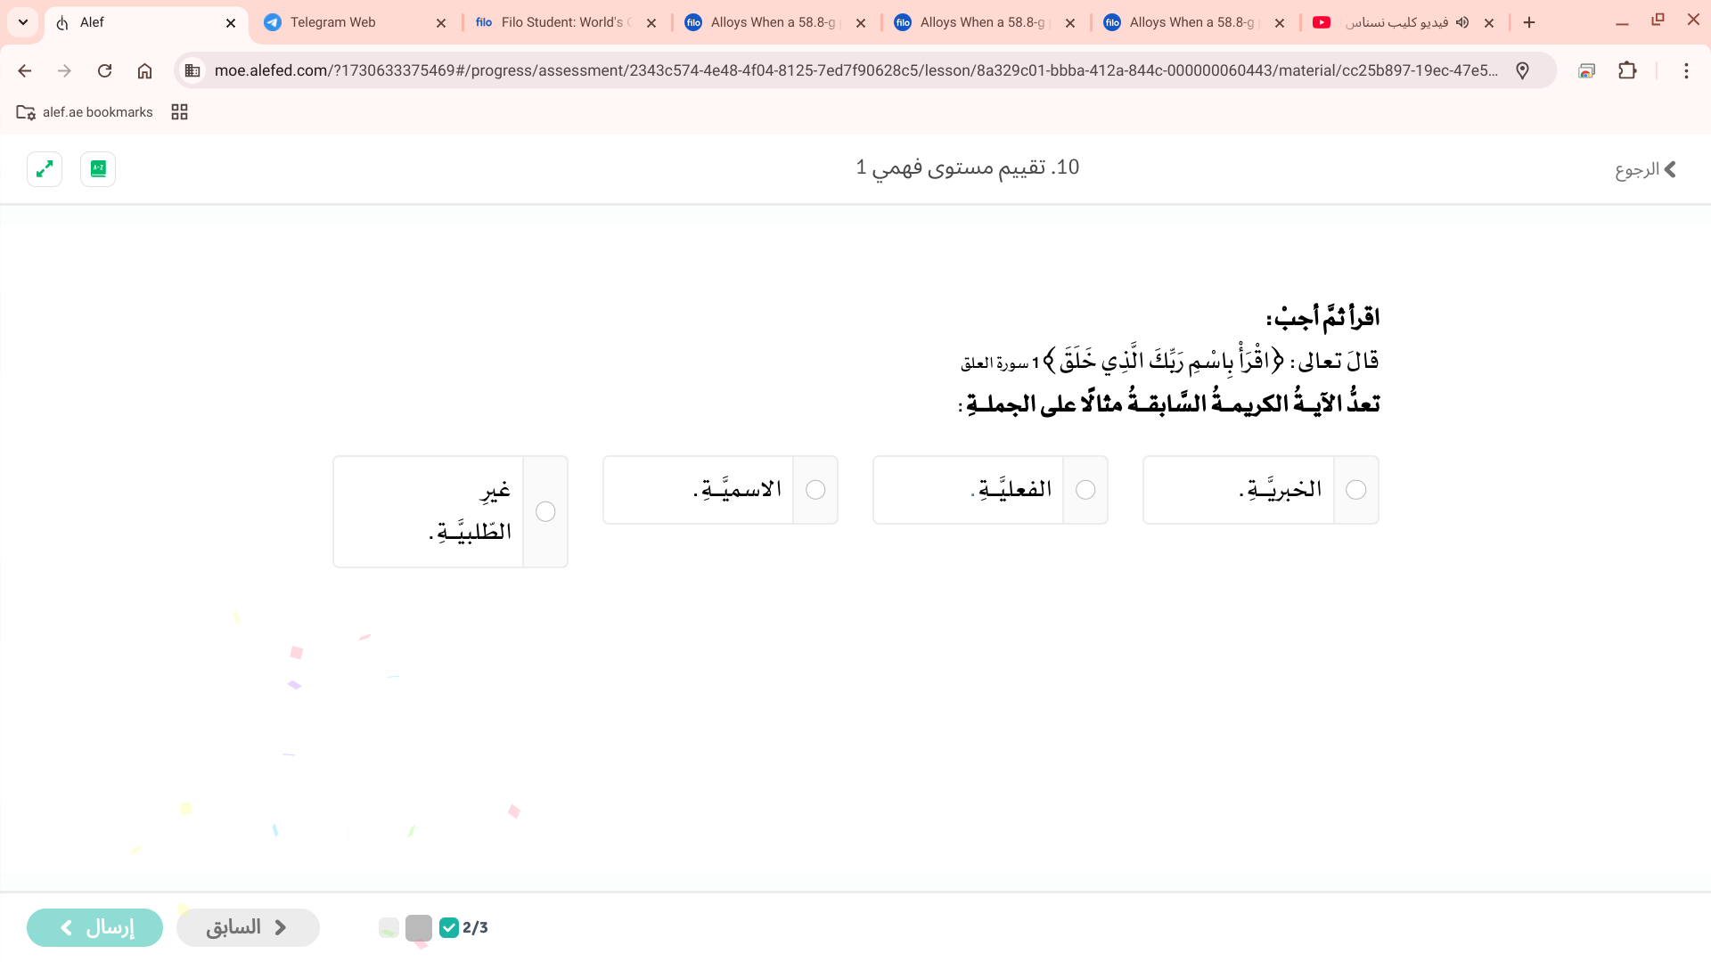This screenshot has height=962, width=1711.
Task: Select the الاسميّة radio option
Action: [815, 490]
